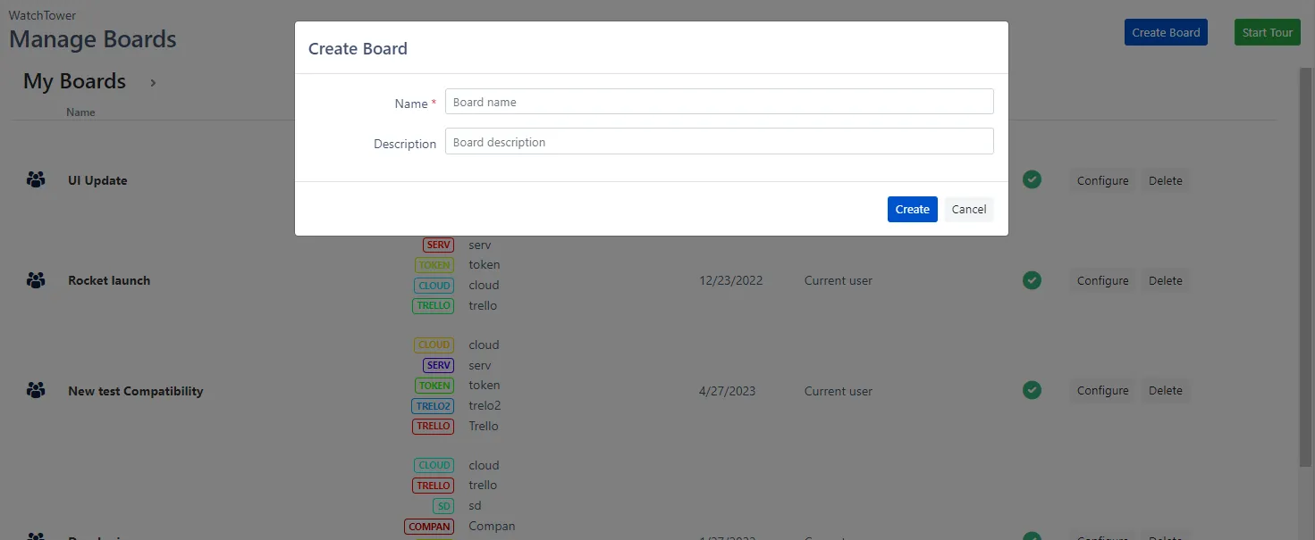The width and height of the screenshot is (1315, 540).
Task: Delete the New test Compatibility board
Action: (1165, 390)
